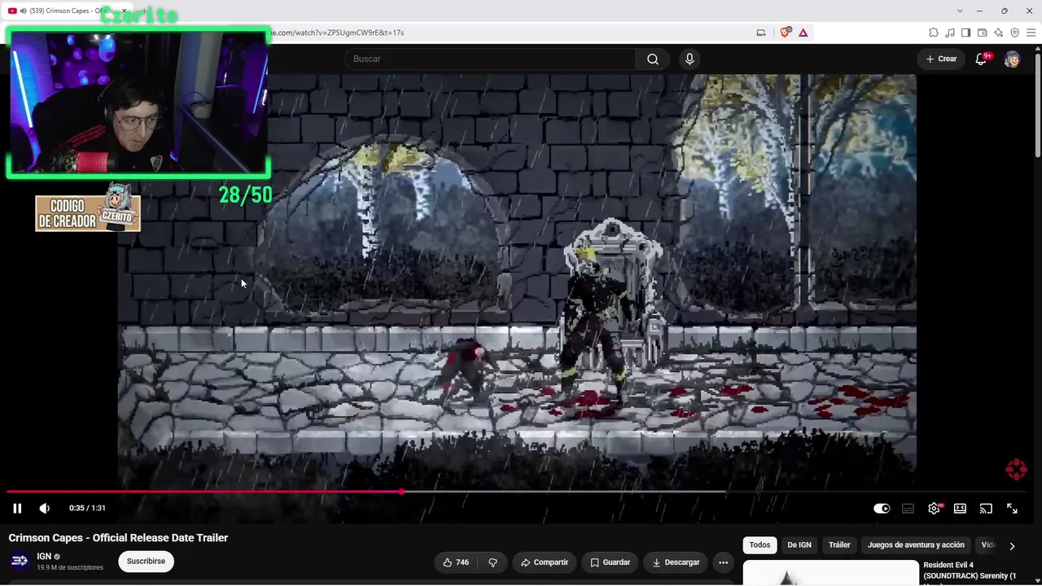Open the Resident Evil 4 Soundtrack video thumbnail
This screenshot has height=586, width=1042.
point(830,573)
